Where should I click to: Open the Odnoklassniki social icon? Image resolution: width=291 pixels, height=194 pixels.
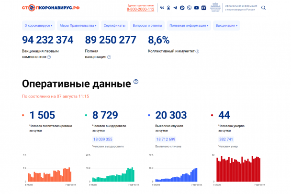click(x=168, y=8)
